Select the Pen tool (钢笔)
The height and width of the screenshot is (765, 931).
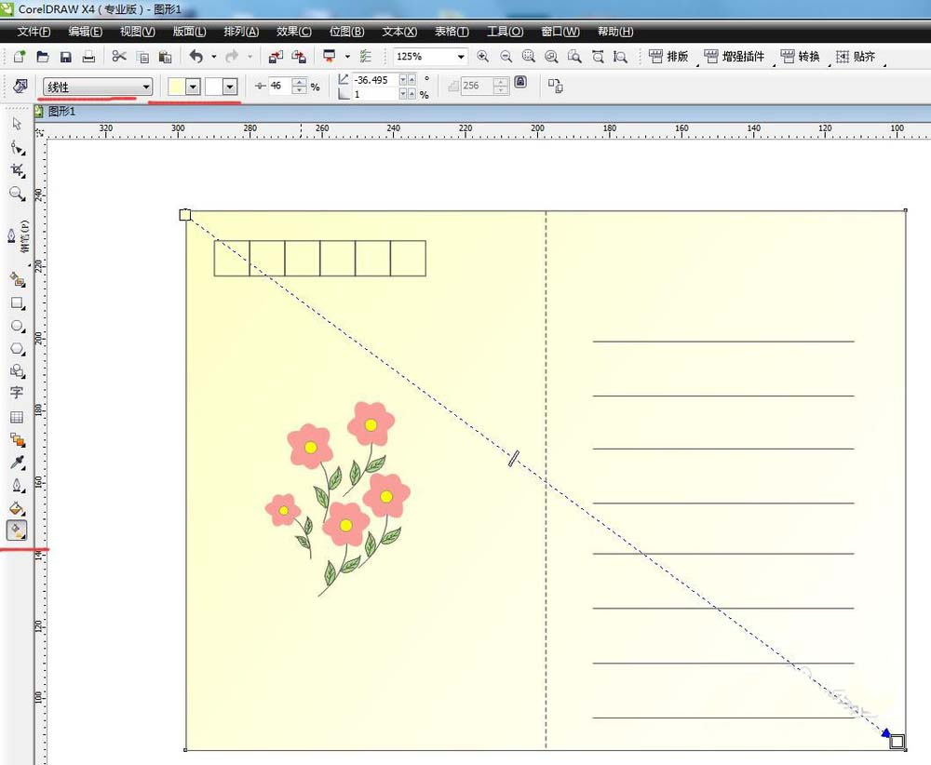tap(12, 236)
